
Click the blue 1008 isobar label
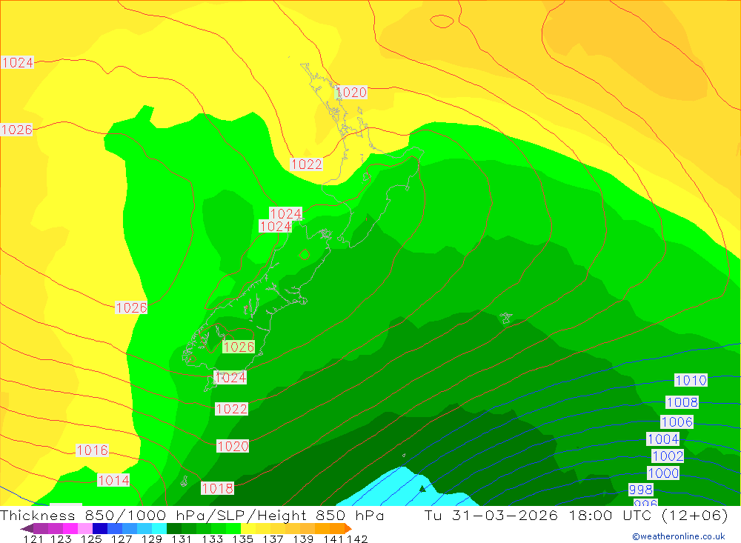click(x=682, y=402)
